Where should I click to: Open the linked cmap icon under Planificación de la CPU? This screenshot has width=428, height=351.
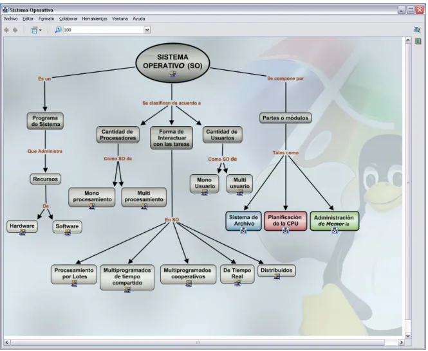(x=285, y=230)
